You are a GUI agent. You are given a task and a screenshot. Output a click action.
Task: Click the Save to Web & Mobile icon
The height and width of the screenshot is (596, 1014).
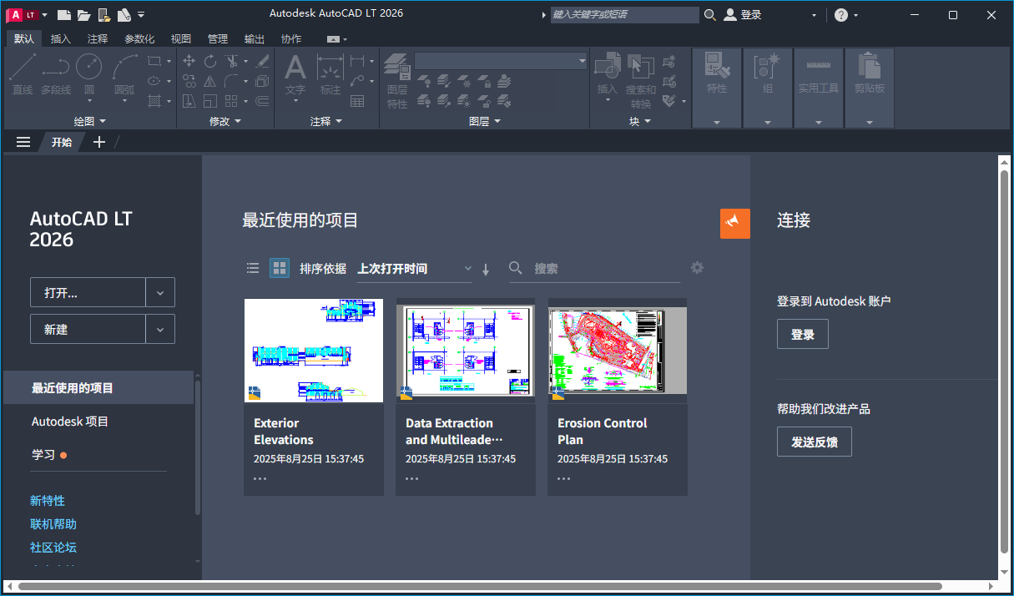pos(124,14)
